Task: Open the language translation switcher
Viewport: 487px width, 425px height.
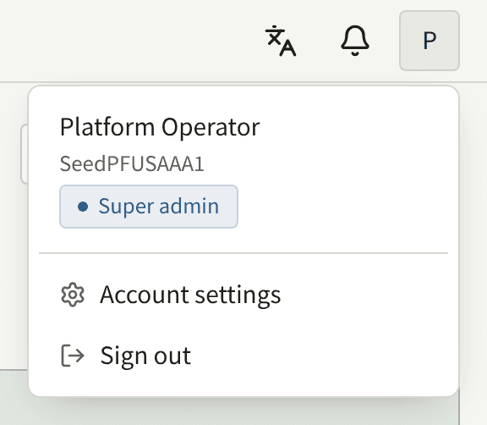Action: click(281, 41)
